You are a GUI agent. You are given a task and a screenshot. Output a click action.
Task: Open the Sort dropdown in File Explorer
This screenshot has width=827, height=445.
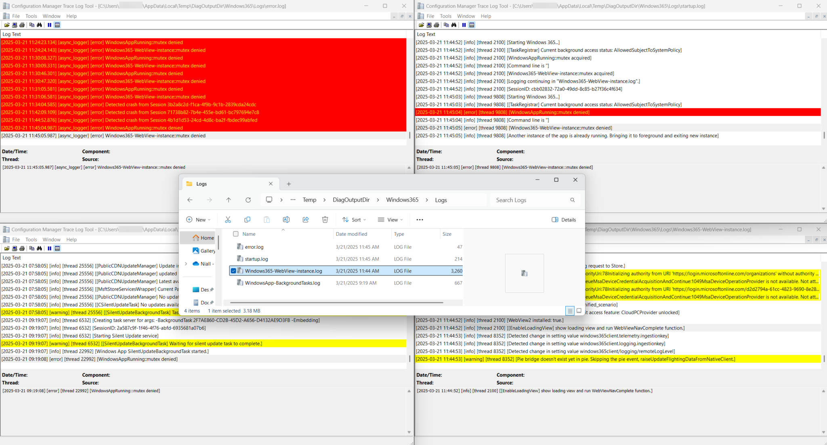click(x=354, y=220)
